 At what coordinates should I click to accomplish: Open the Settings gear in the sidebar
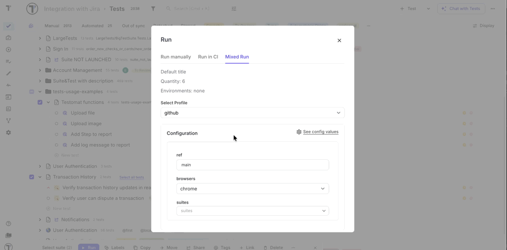pyautogui.click(x=8, y=132)
